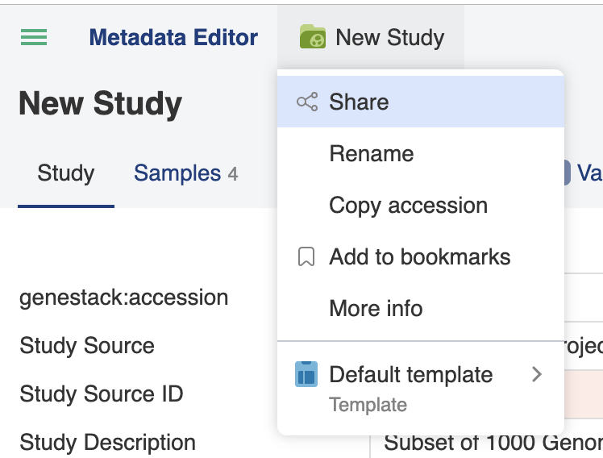Viewport: 603px width, 458px height.
Task: Switch to the Samples tab
Action: (x=185, y=173)
